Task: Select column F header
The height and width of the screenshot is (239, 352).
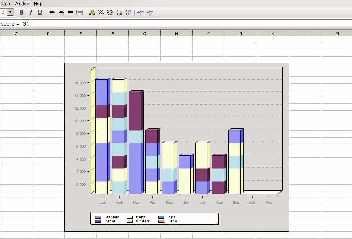Action: coord(112,33)
